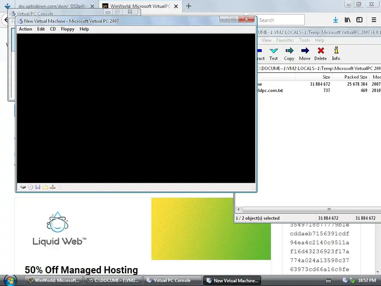The height and width of the screenshot is (286, 381).
Task: Click the Delete icon in 7-Zip toolbar
Action: 321,54
